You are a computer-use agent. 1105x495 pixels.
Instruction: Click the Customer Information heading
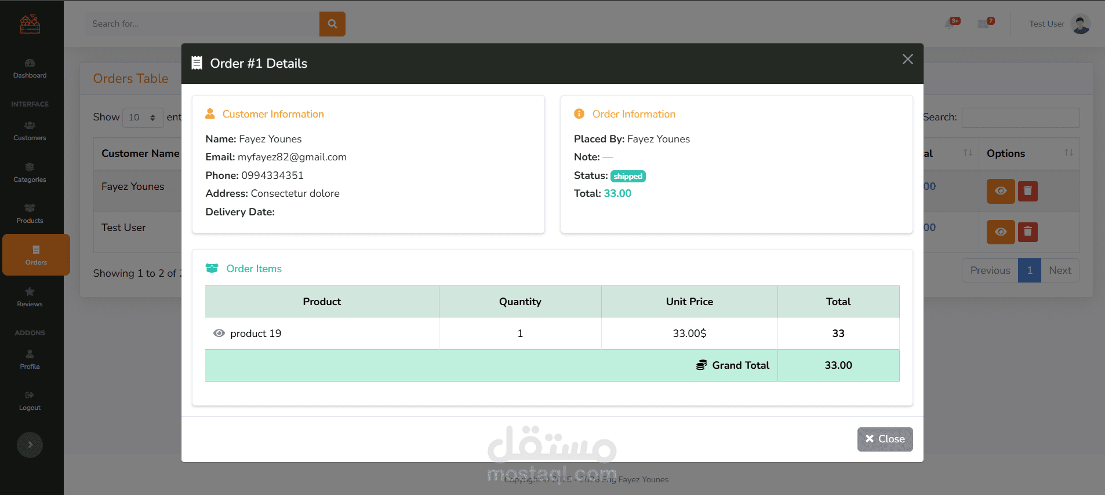coord(273,114)
